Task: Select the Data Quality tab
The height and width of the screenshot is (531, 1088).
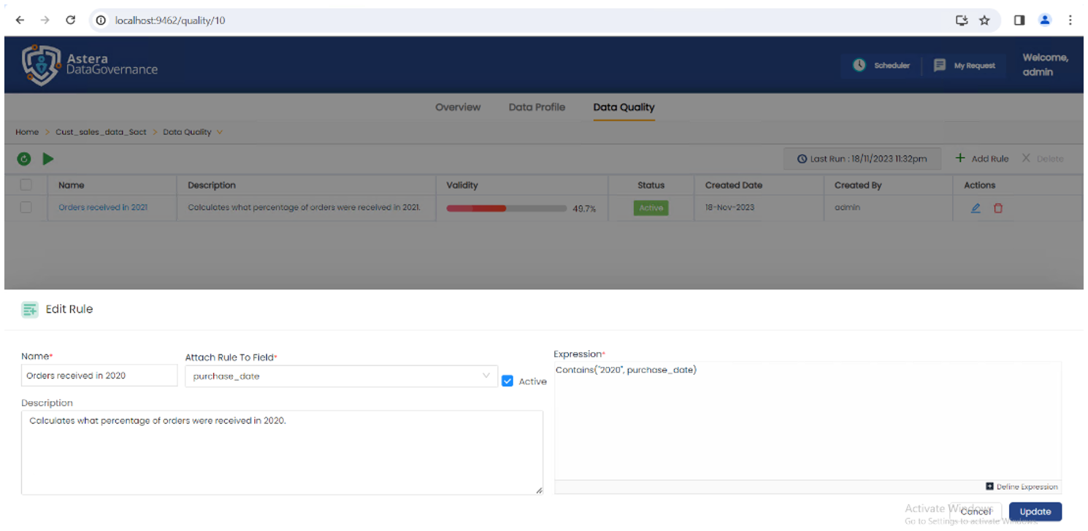Action: point(624,107)
